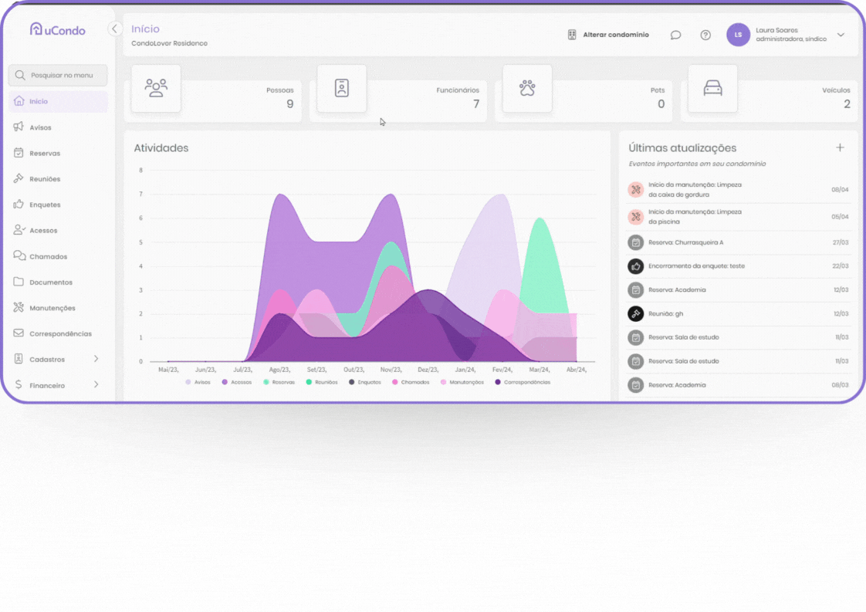866x612 pixels.
Task: Open 'Limpeza da piscina' maintenance update
Action: [x=738, y=217]
